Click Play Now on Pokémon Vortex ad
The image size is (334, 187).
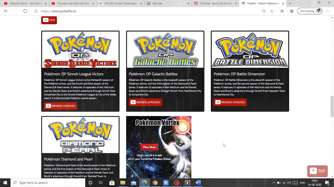(149, 147)
